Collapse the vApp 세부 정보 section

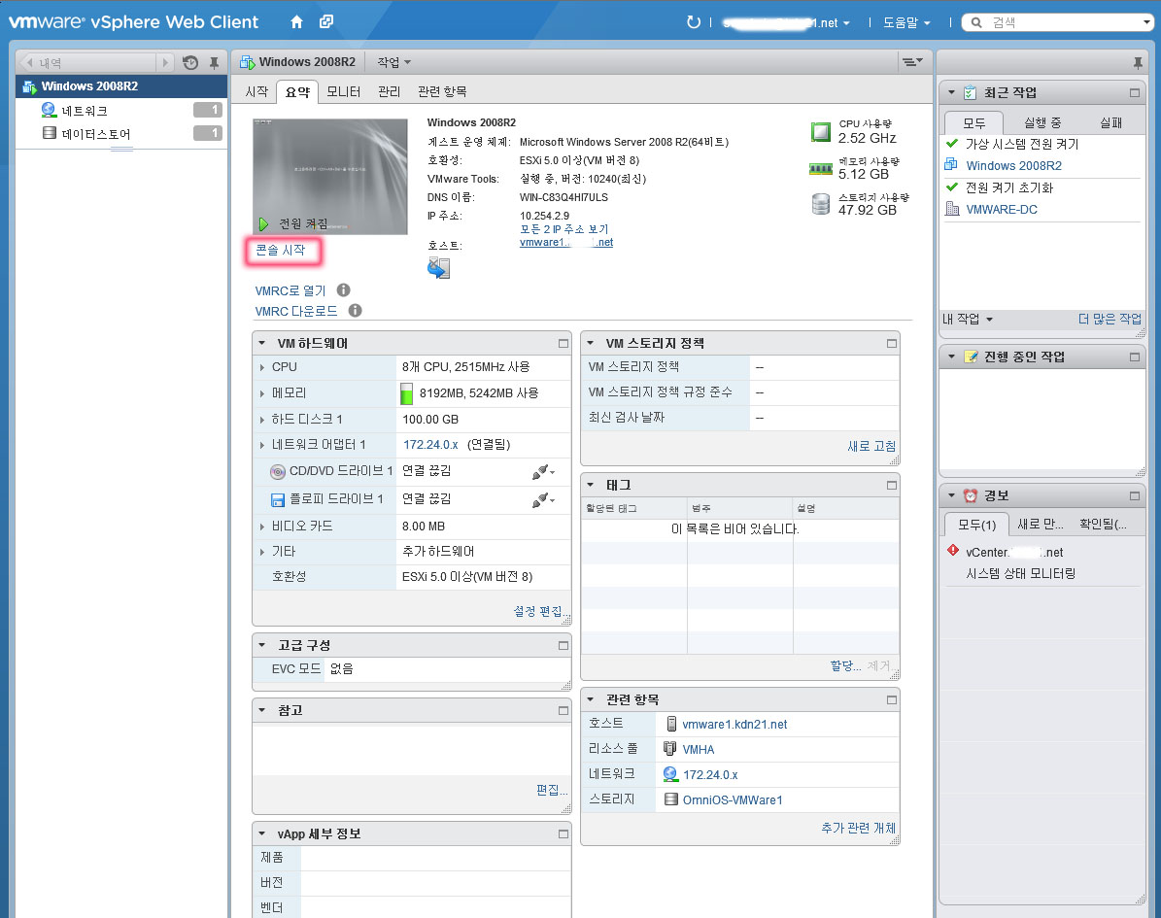pyautogui.click(x=262, y=833)
